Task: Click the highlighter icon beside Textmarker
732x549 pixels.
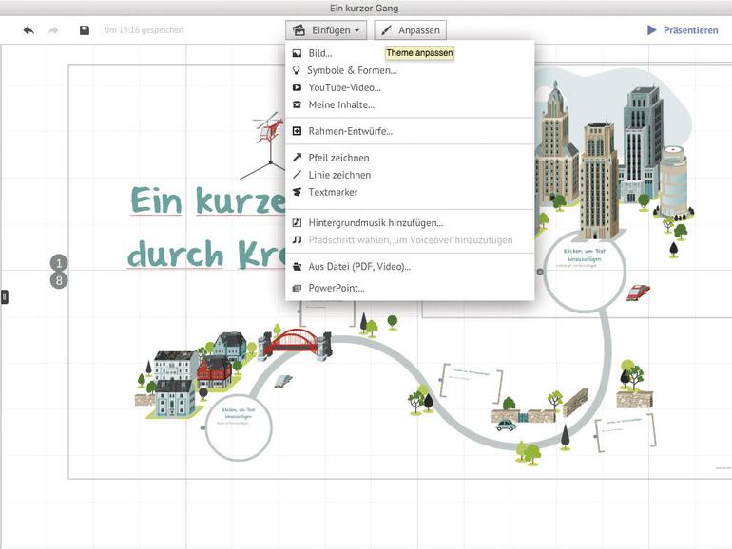Action: tap(297, 192)
